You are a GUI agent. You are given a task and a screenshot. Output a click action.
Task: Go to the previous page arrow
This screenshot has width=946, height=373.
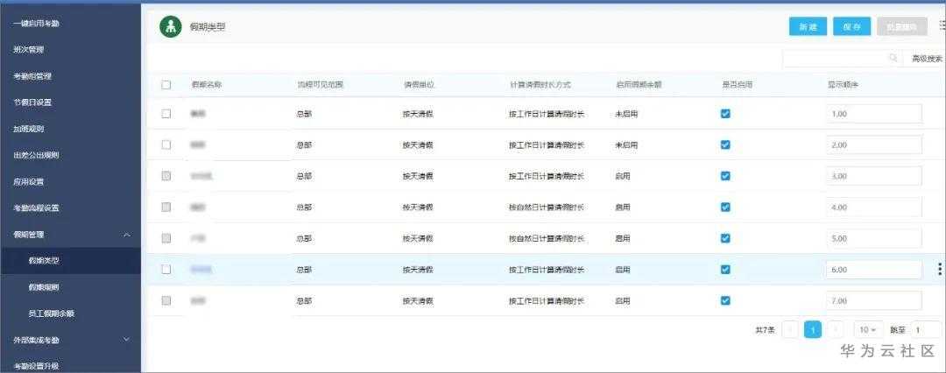(790, 329)
